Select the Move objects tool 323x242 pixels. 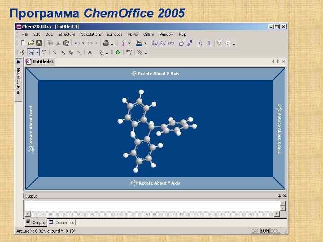coord(23,52)
